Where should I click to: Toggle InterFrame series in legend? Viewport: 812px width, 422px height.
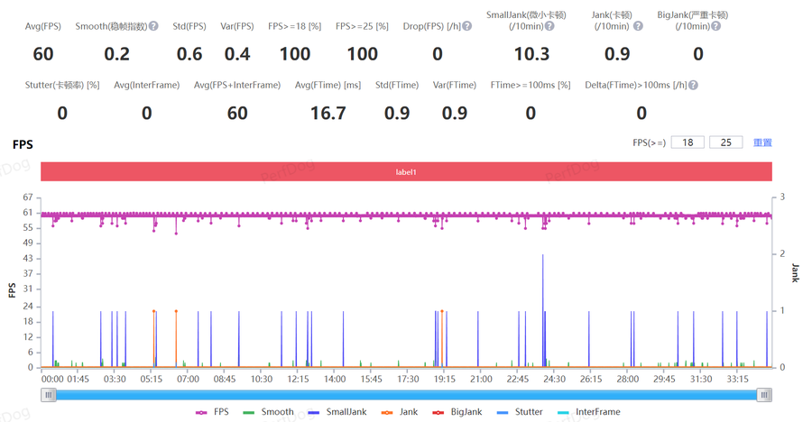pos(589,412)
